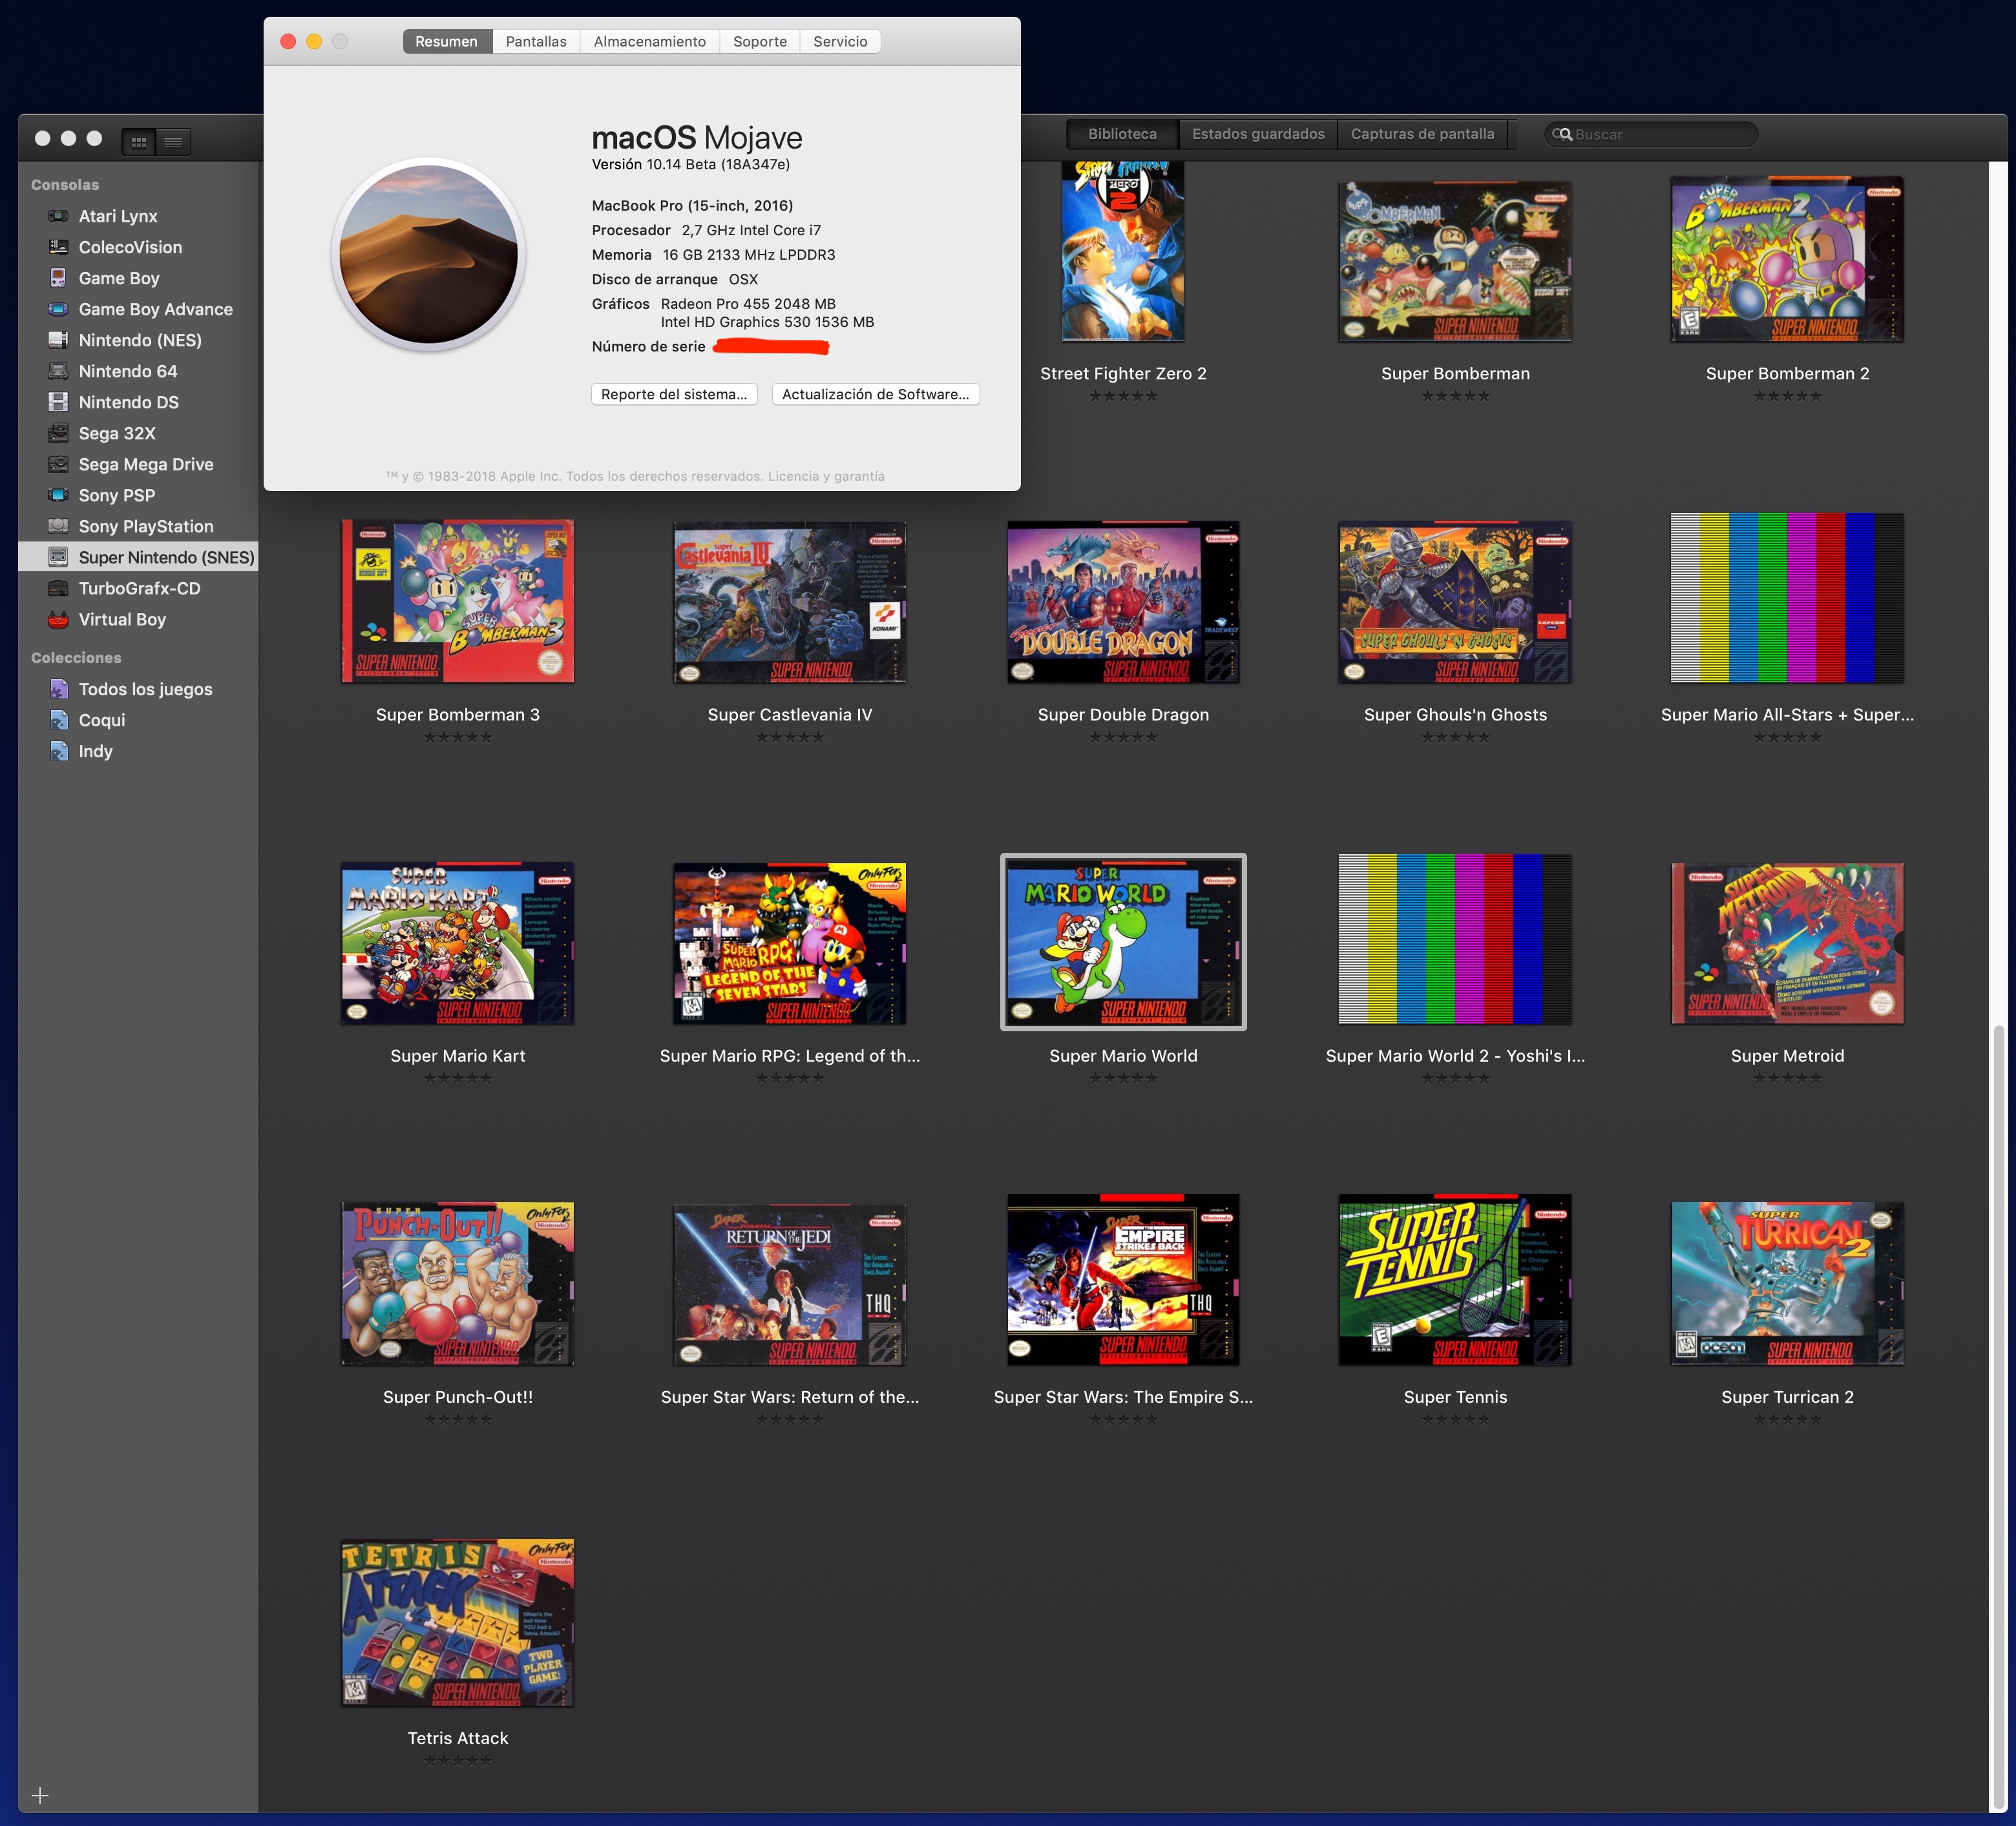Click the Super Turrican 2 title text
The image size is (2016, 1826).
pos(1787,1397)
